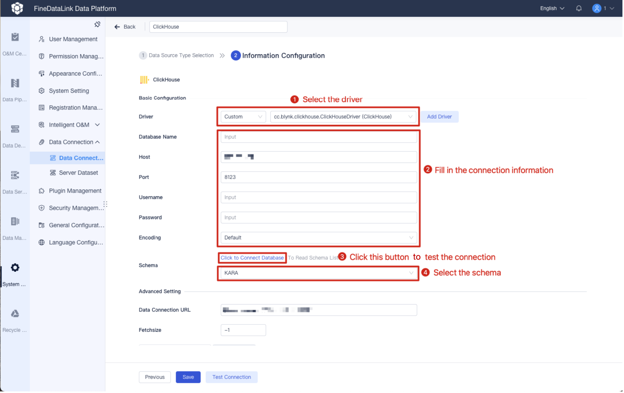This screenshot has width=624, height=393.
Task: Open the Data Management sidebar icon
Action: point(15,222)
